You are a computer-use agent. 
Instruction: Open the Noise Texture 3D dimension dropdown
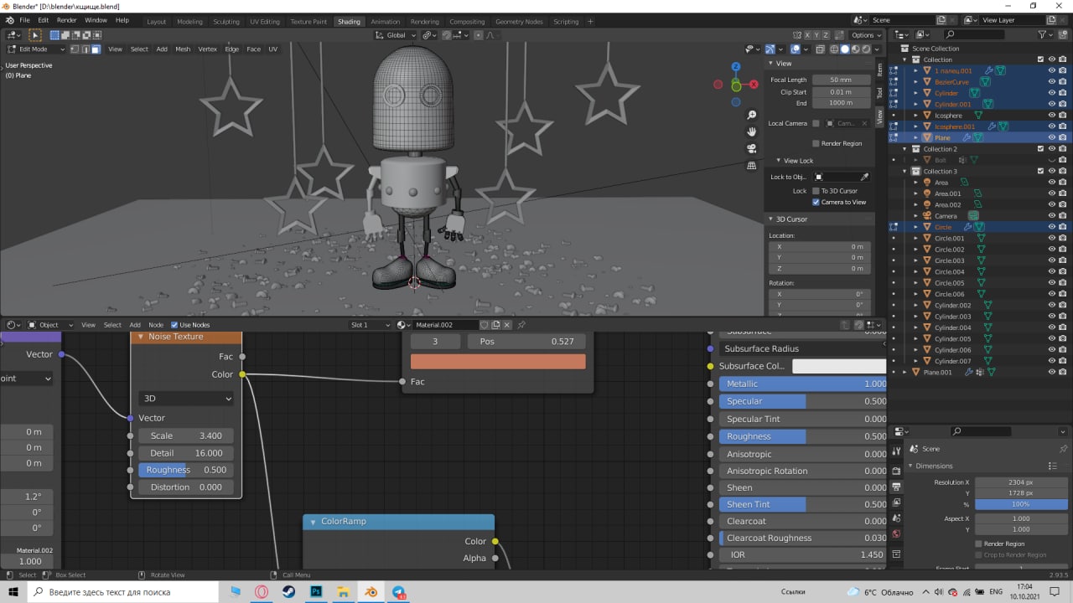tap(185, 399)
